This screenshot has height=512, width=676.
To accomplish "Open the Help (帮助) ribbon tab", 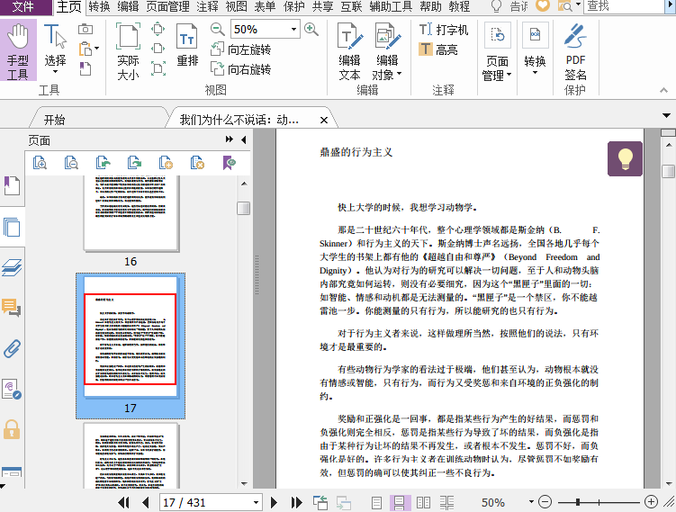I will pos(430,6).
